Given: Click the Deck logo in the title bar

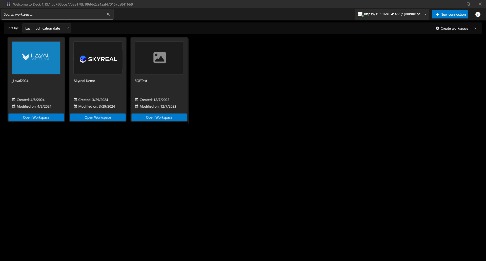Looking at the screenshot, I should [8, 4].
